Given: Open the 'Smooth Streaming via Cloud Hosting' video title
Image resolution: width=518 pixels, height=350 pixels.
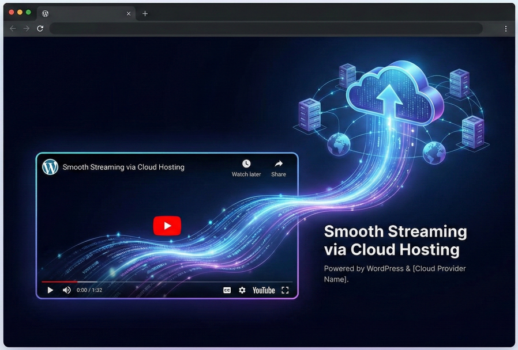Looking at the screenshot, I should 123,168.
